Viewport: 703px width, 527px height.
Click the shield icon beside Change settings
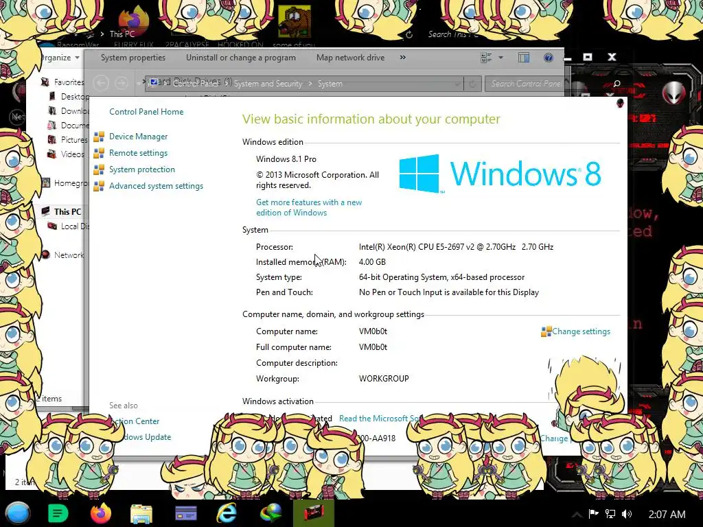pyautogui.click(x=546, y=331)
